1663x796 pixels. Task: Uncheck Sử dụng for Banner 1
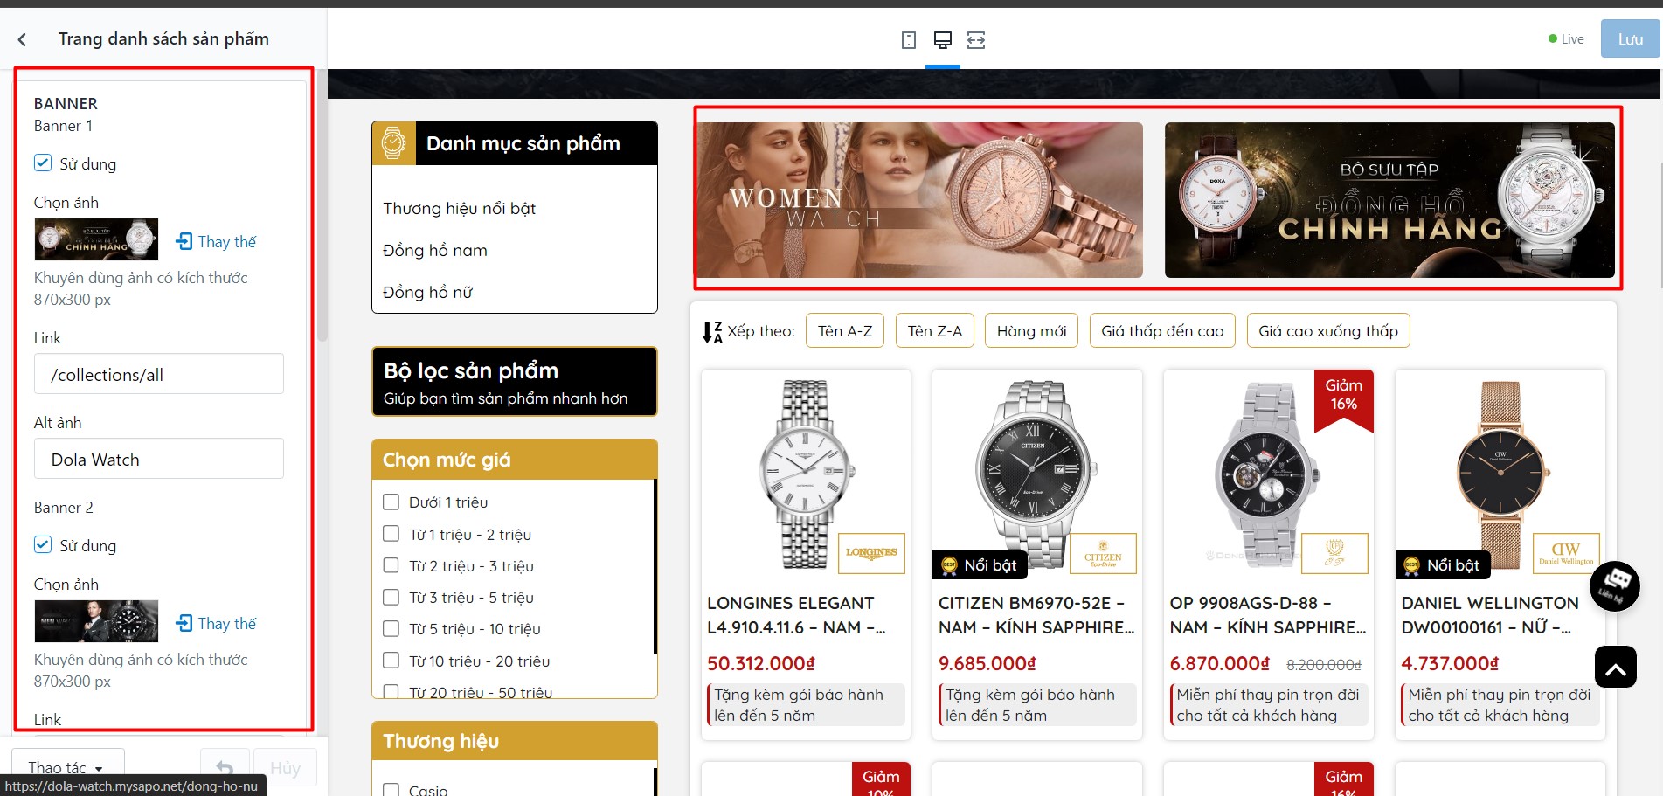pos(43,163)
